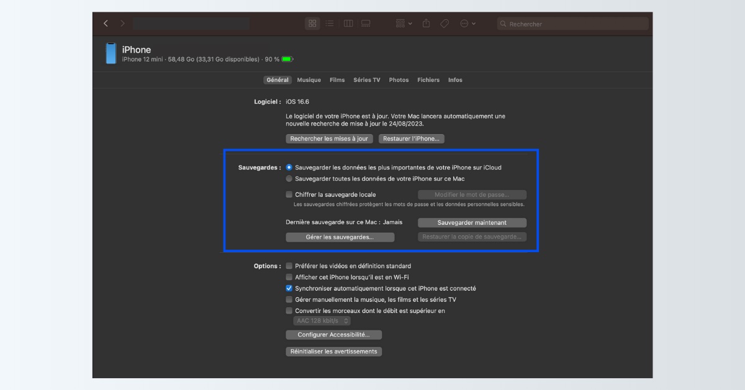Image resolution: width=745 pixels, height=390 pixels.
Task: Go forward with the right chevron
Action: point(122,24)
